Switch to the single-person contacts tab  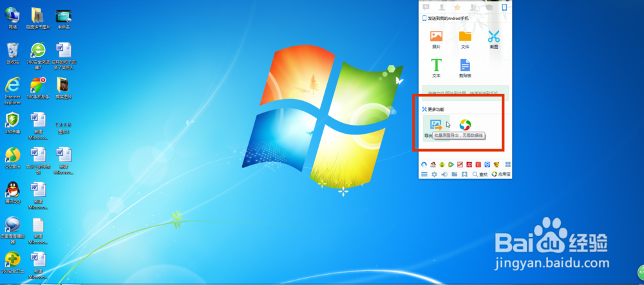442,7
